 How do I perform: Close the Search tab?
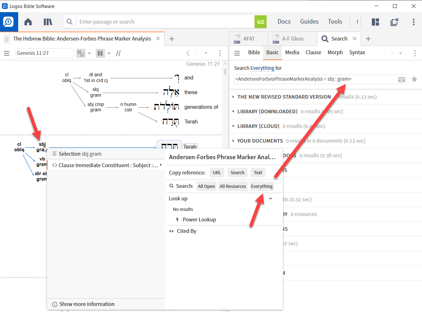(354, 39)
